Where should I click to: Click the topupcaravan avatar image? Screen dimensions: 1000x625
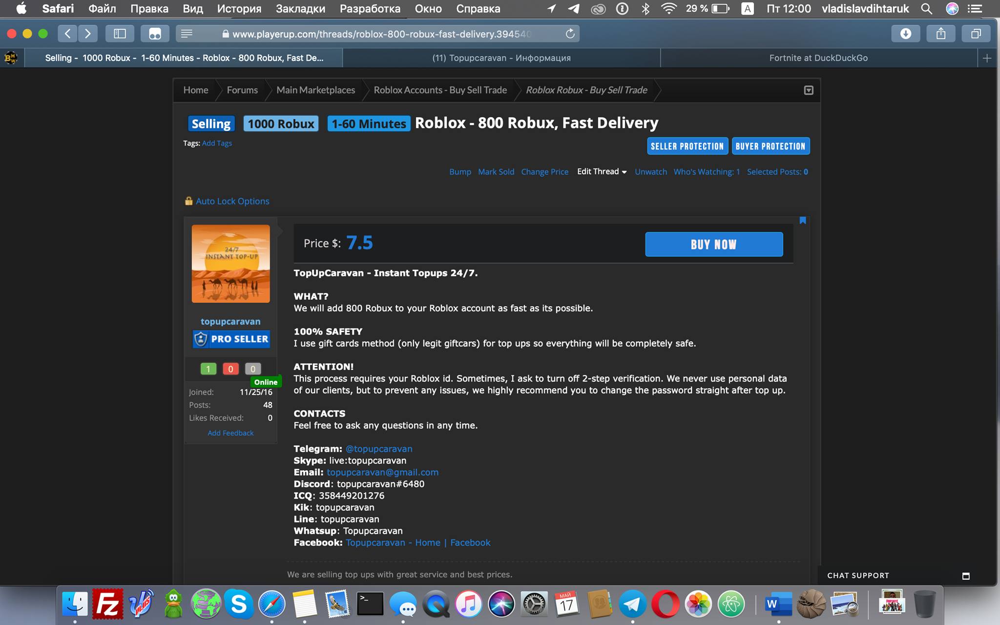point(230,264)
